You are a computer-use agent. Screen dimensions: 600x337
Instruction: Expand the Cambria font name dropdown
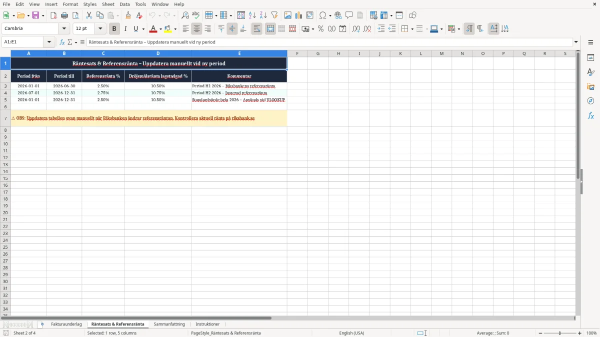click(64, 29)
